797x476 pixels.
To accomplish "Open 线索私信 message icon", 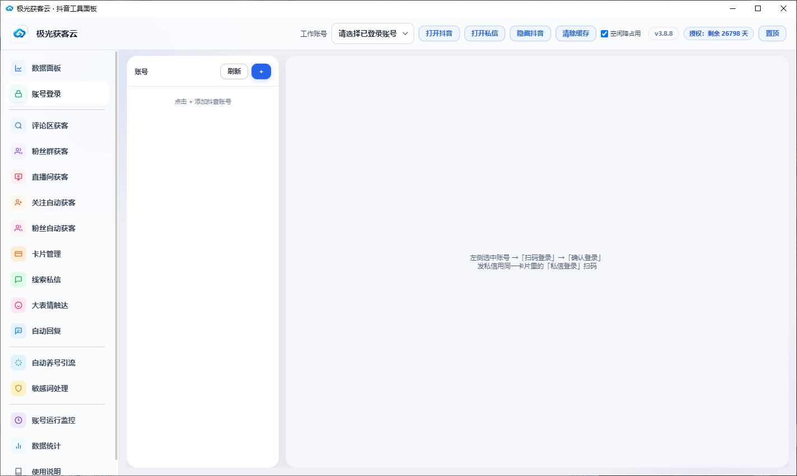I will click(18, 280).
